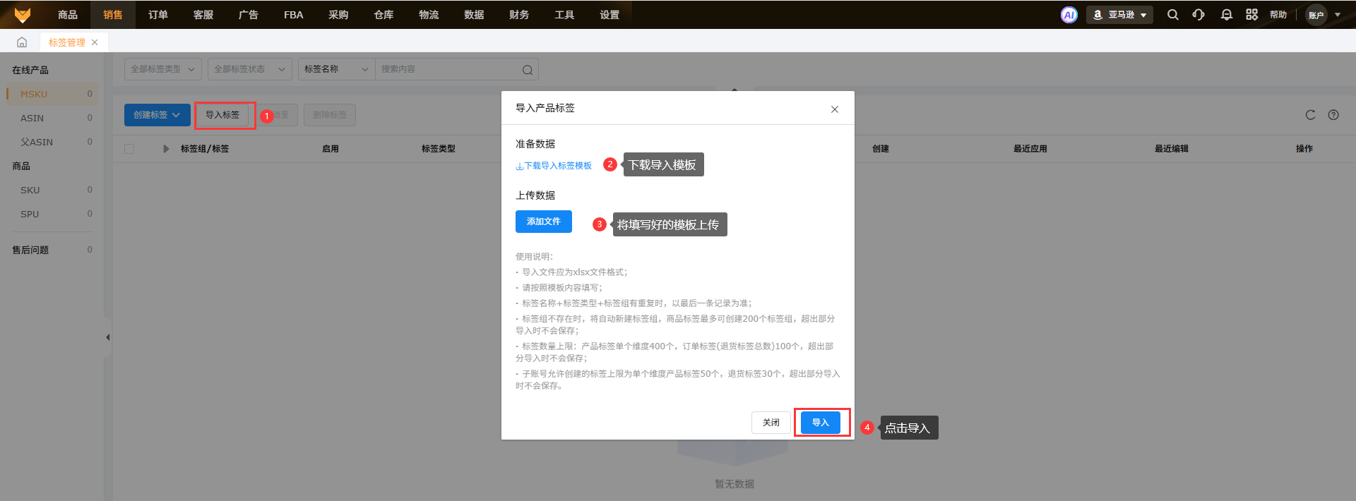Collapse the left sidebar with arrow handle
The height and width of the screenshot is (501, 1356).
click(107, 337)
